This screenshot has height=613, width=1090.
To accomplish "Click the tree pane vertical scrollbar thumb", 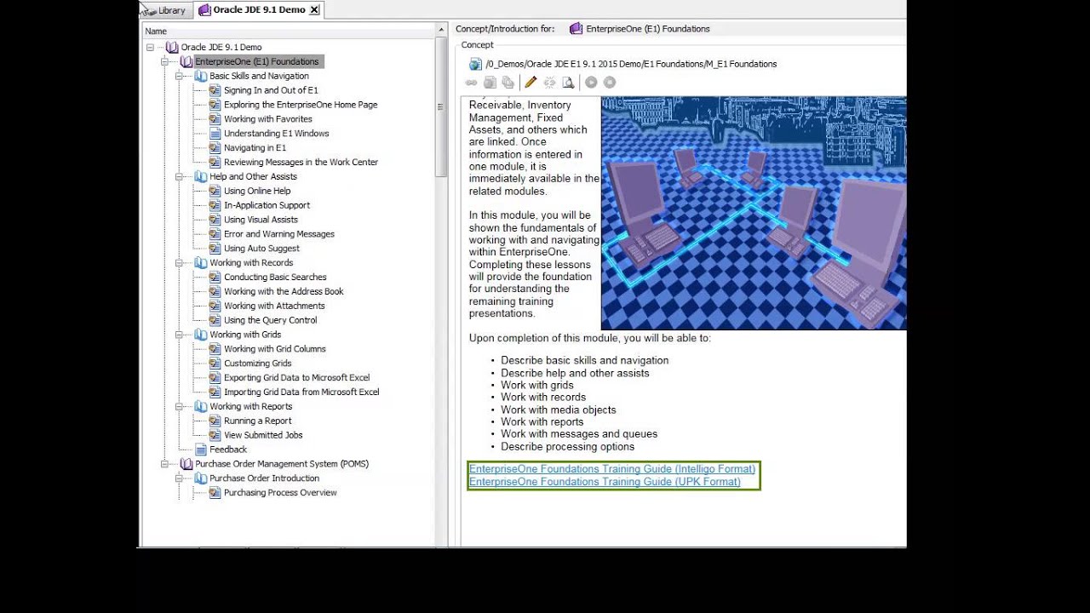I will coord(441,106).
